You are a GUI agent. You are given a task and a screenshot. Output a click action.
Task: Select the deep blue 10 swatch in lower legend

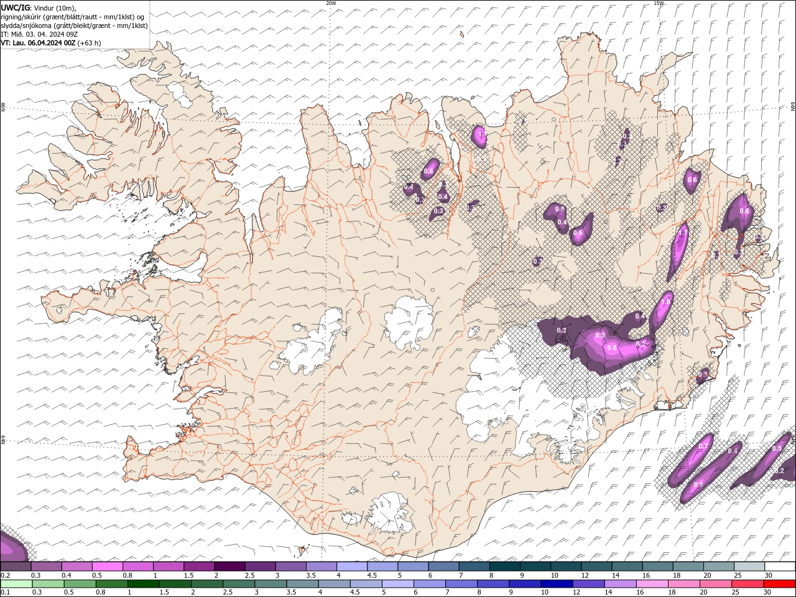pos(557,584)
